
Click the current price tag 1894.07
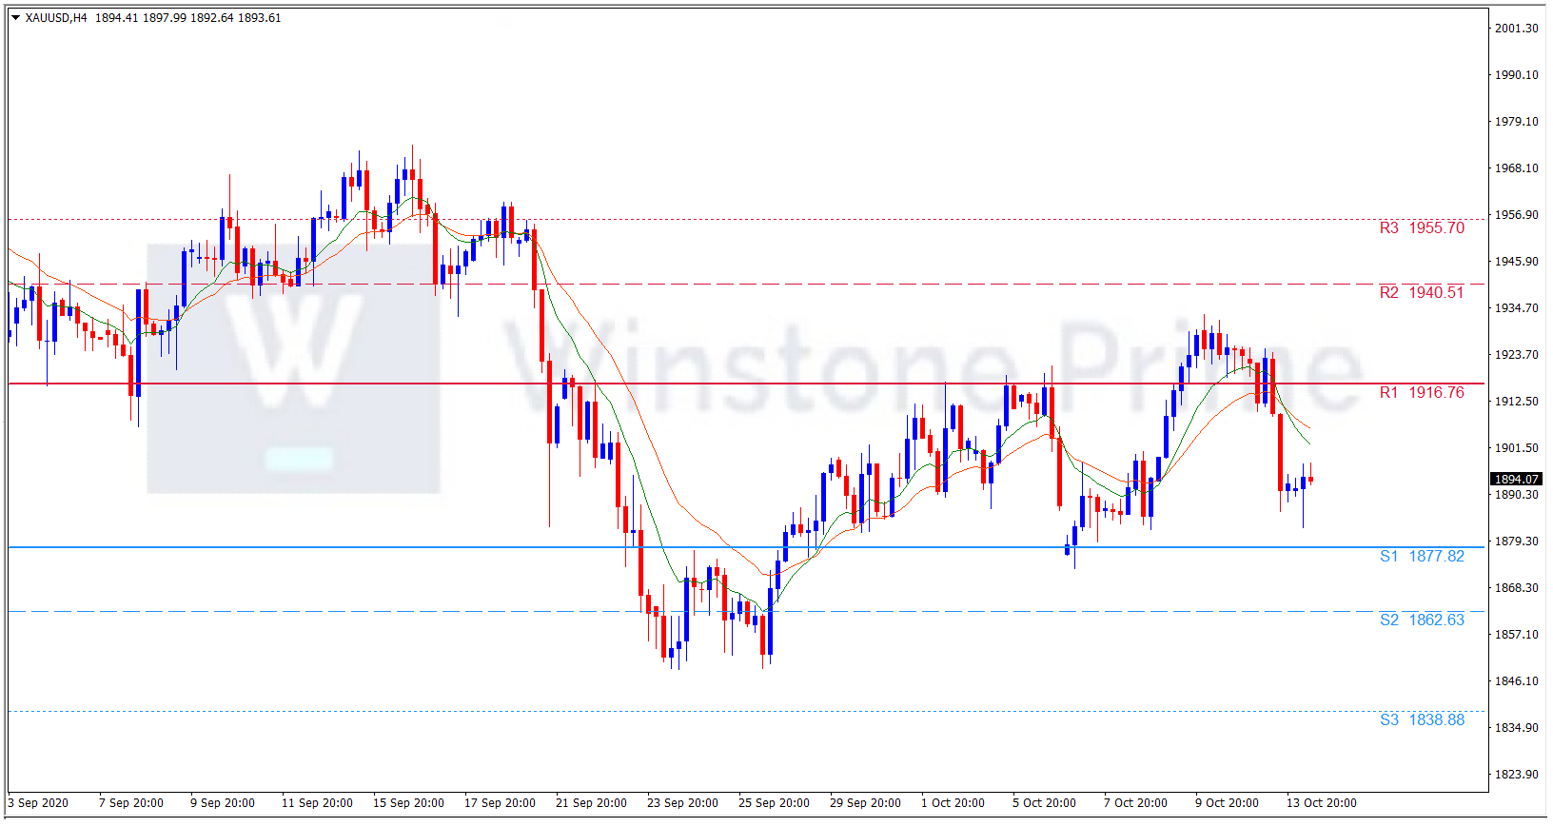tap(1516, 480)
